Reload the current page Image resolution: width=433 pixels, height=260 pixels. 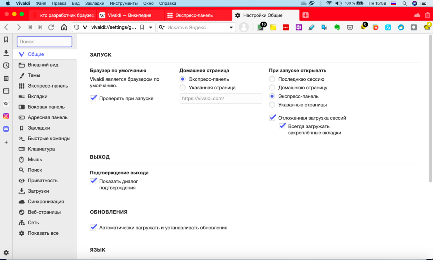[51, 27]
